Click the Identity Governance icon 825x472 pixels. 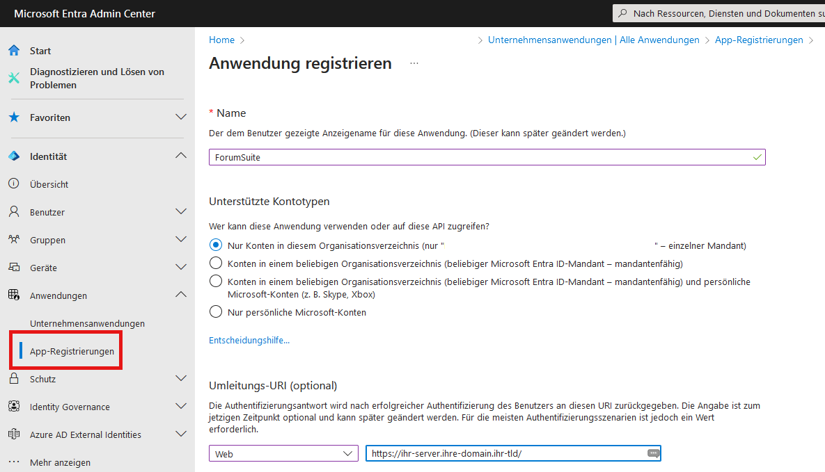point(14,407)
